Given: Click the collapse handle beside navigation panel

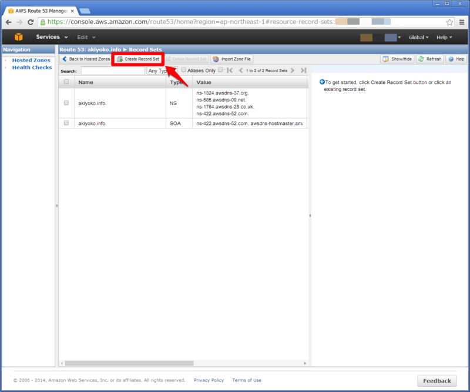Looking at the screenshot, I should [56, 206].
